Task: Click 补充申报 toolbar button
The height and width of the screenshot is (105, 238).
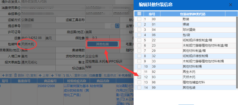Action: click(x=125, y=75)
